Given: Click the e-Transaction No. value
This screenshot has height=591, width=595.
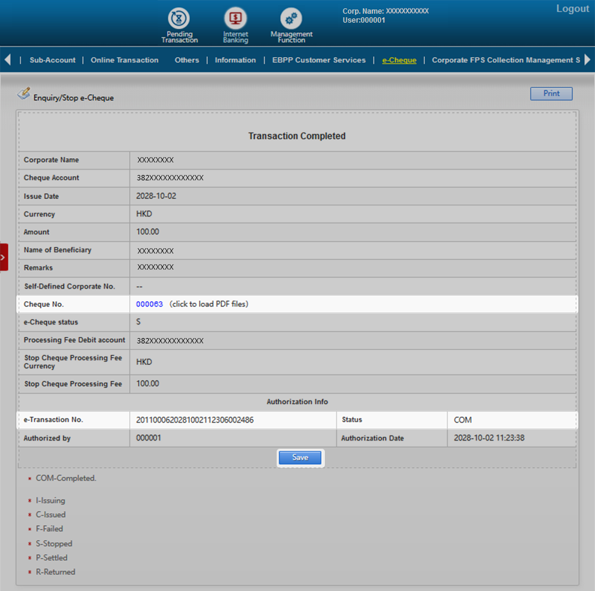Looking at the screenshot, I should (x=195, y=420).
